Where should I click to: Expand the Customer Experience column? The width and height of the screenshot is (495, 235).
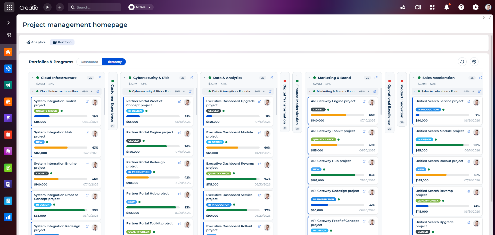112,76
